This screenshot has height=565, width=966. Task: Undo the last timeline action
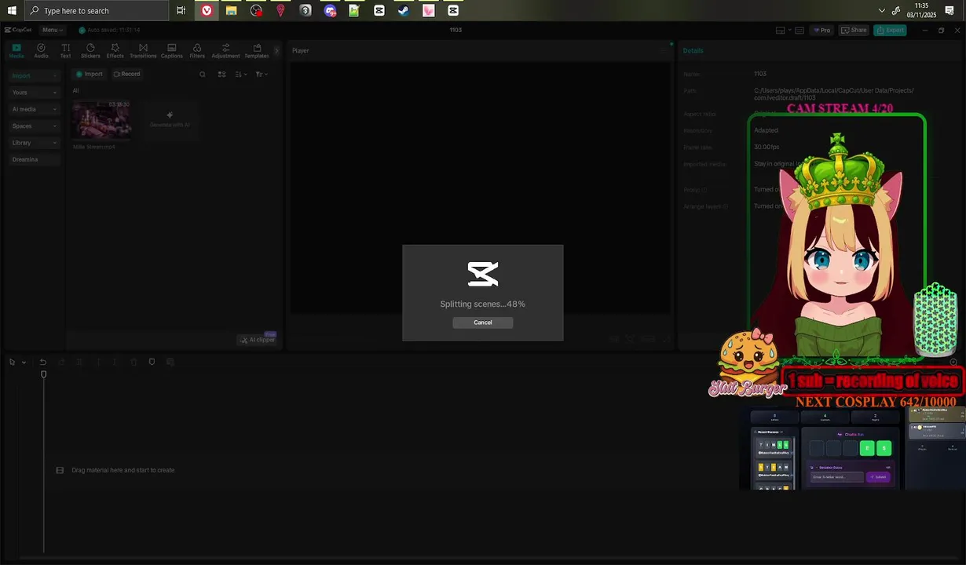coord(43,362)
